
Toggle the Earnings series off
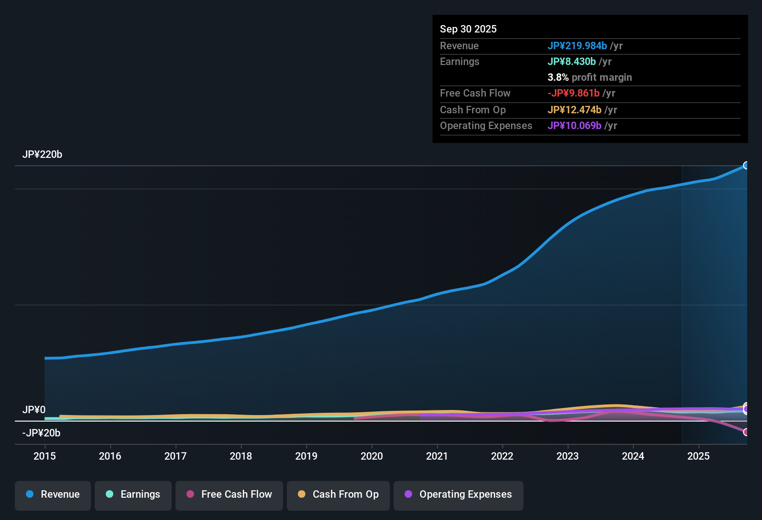point(133,495)
